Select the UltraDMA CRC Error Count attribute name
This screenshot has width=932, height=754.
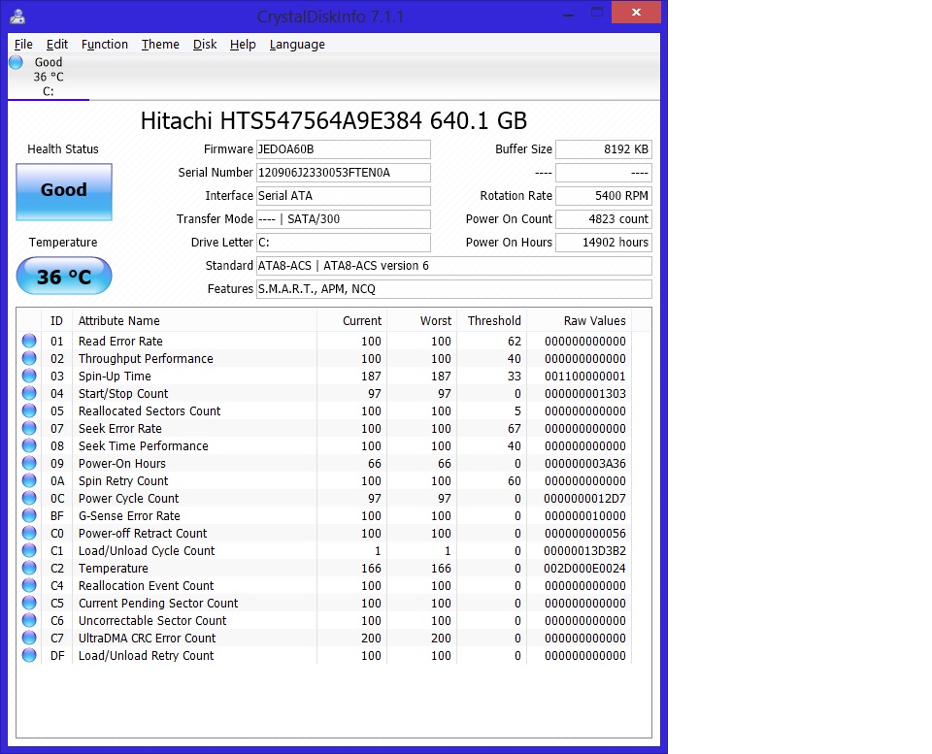[x=148, y=639]
